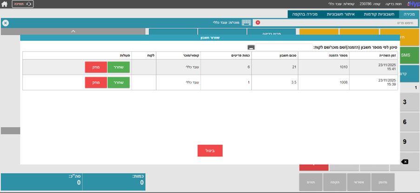Focus the invoice number filter field
This screenshot has width=420, height=193.
click(x=284, y=47)
